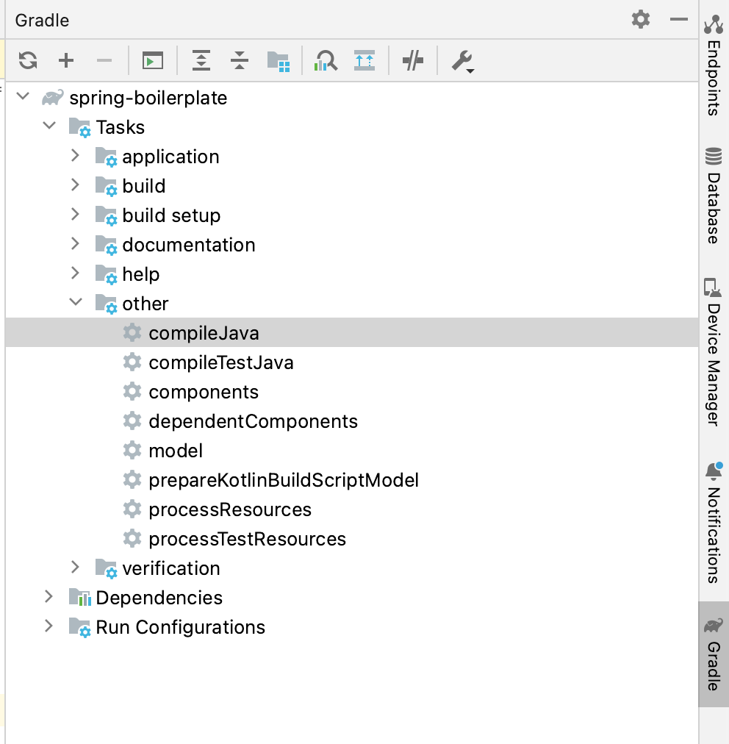This screenshot has width=729, height=744.
Task: Open Execute Gradle Task dialog
Action: coord(153,61)
